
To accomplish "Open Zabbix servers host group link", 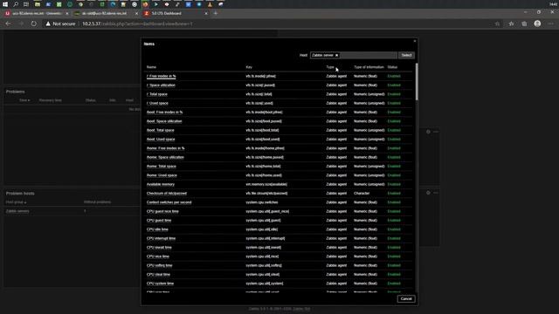I will [x=17, y=211].
